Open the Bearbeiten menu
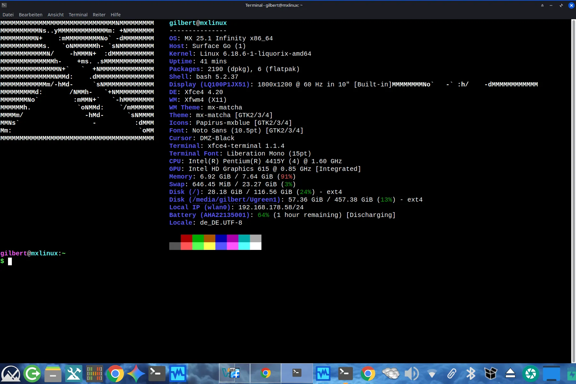The height and width of the screenshot is (384, 576). 30,15
